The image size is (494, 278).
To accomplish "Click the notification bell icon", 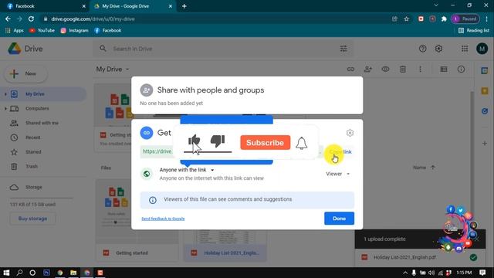I will point(302,143).
